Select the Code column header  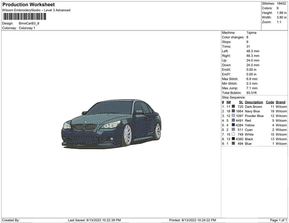tap(270, 102)
